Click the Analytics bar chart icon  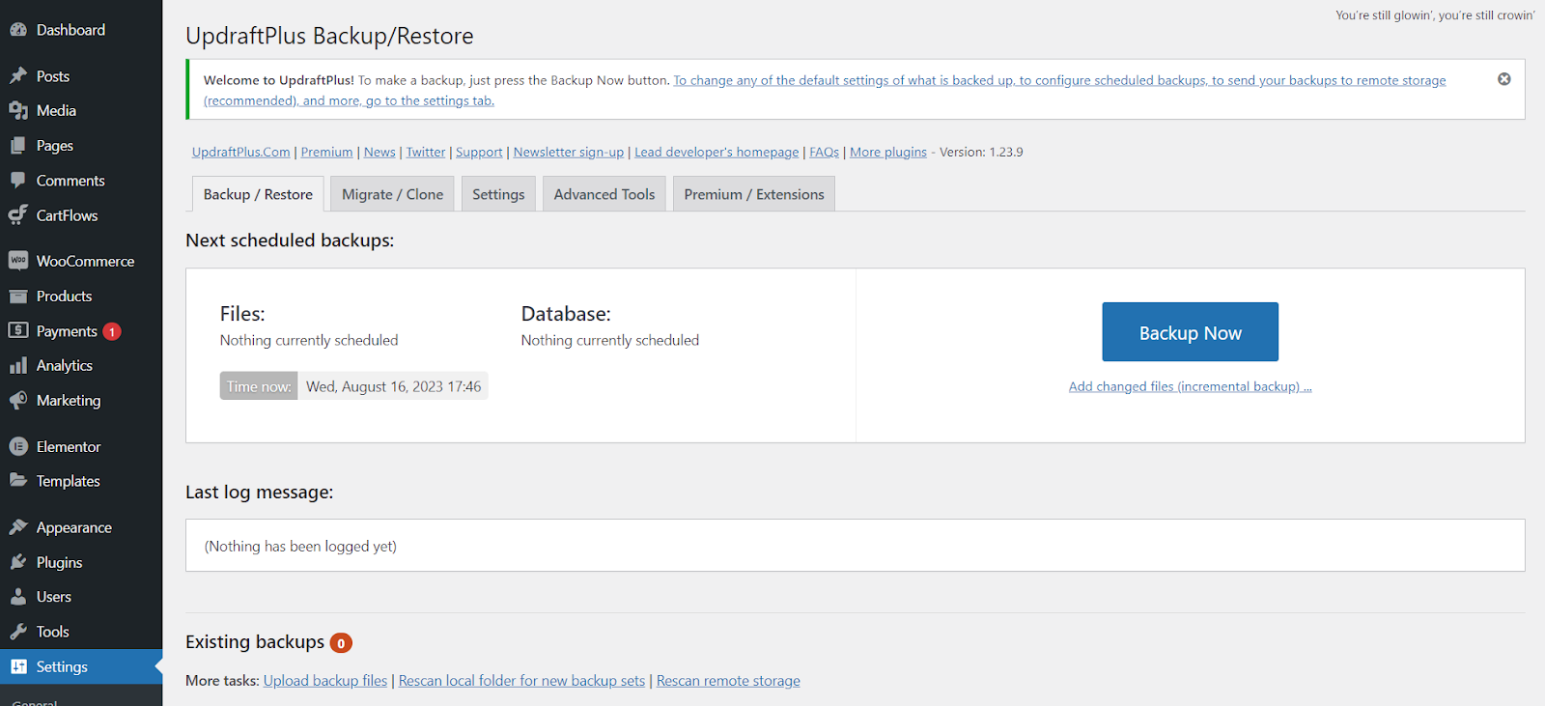coord(18,365)
